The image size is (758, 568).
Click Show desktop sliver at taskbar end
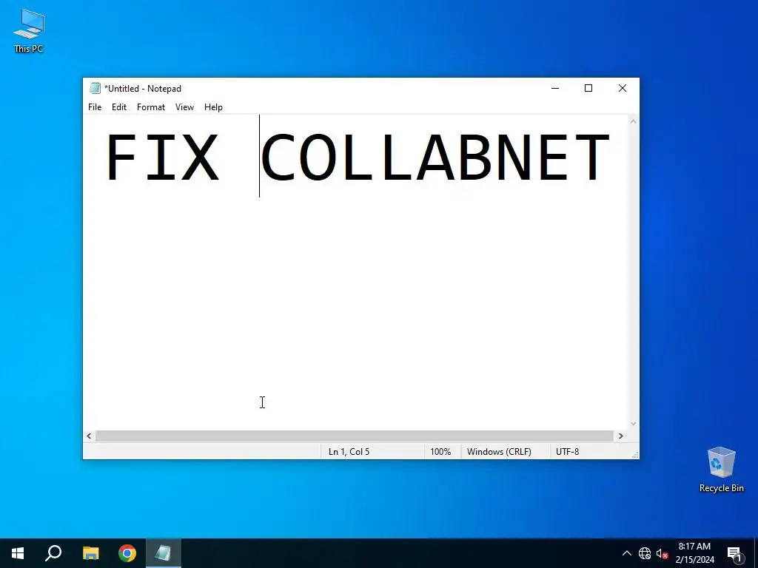click(756, 553)
